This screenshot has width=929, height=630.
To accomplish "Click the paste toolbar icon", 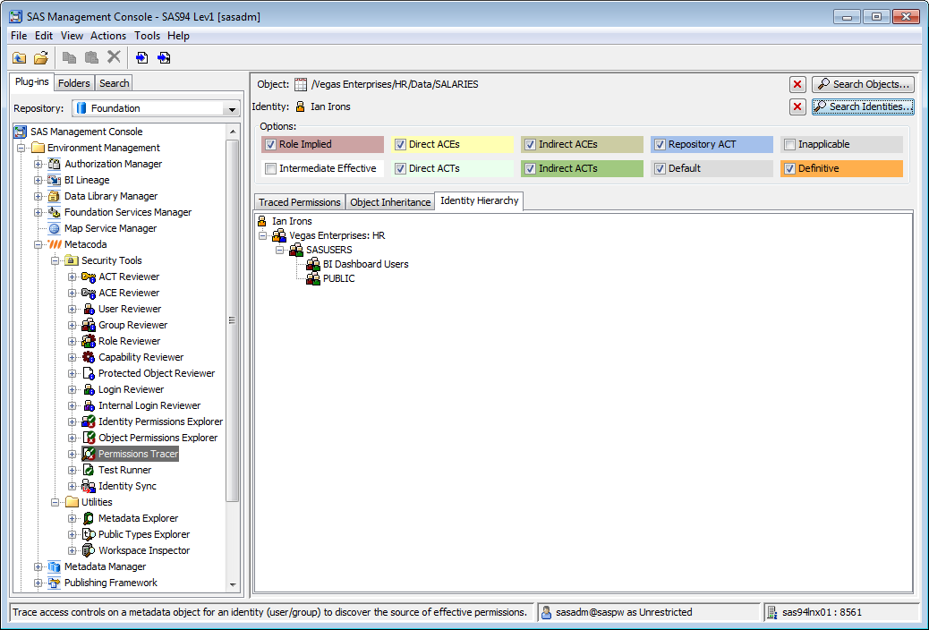I will pyautogui.click(x=91, y=57).
